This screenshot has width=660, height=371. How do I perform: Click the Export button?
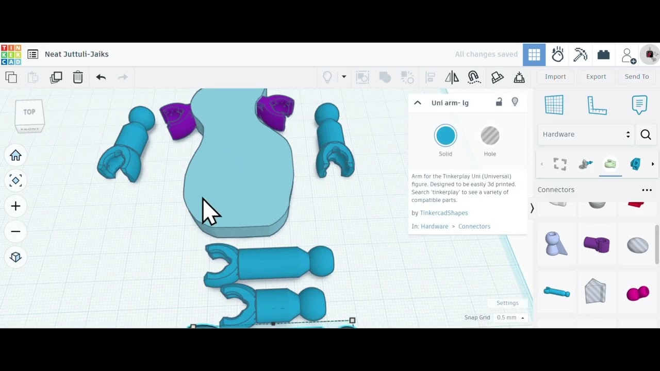click(x=596, y=77)
